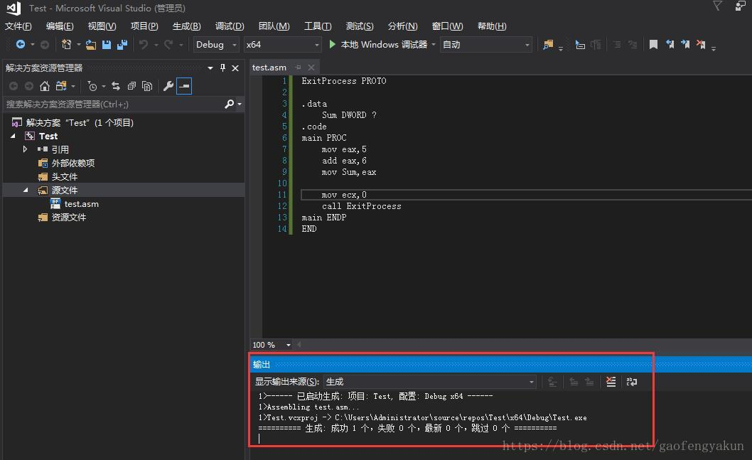Screen dimensions: 752x460
Task: Toggle a bookmark using the bookmark toolbar icon
Action: point(654,44)
